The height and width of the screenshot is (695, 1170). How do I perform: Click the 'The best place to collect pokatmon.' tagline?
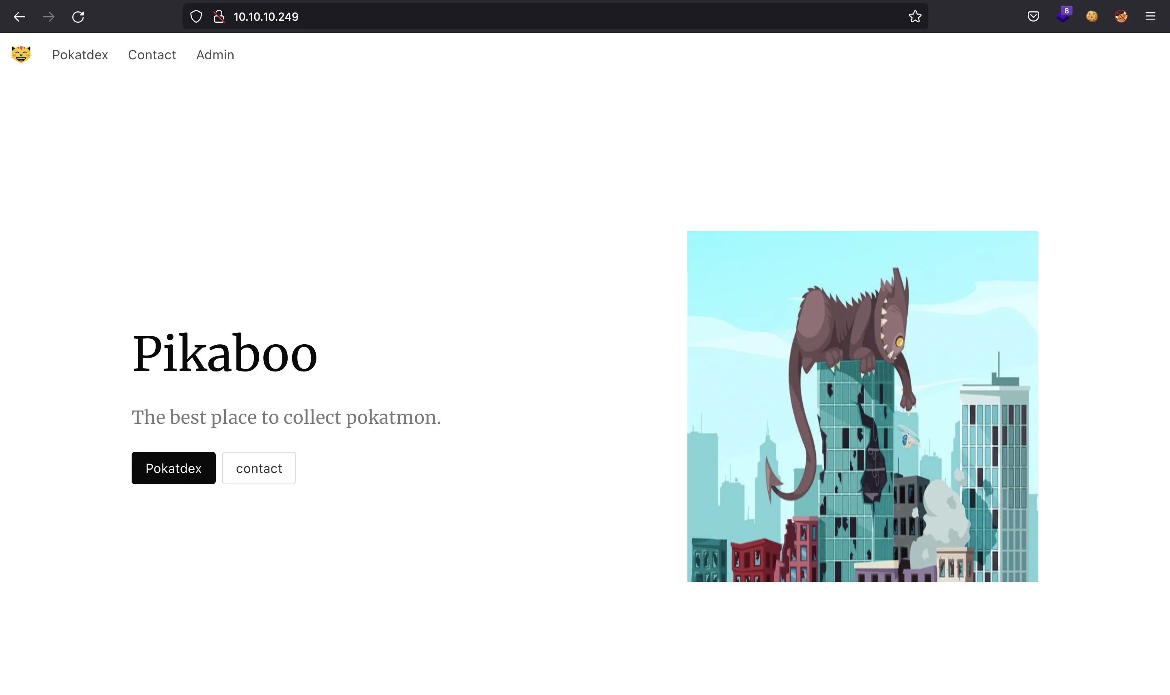tap(286, 417)
